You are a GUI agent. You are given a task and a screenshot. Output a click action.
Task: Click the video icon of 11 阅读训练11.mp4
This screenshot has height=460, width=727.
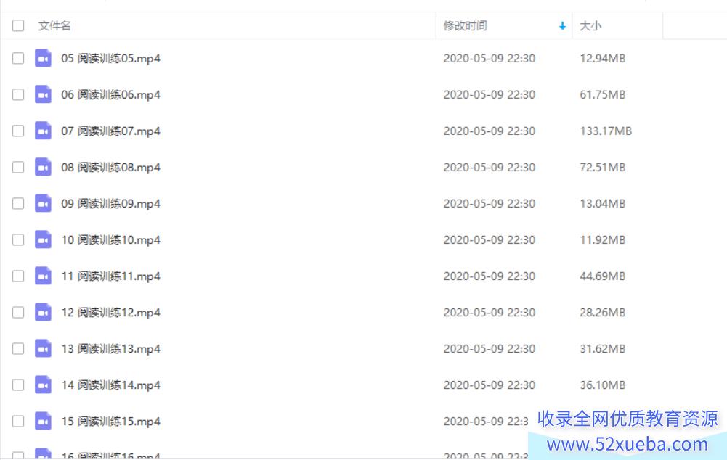tap(43, 276)
